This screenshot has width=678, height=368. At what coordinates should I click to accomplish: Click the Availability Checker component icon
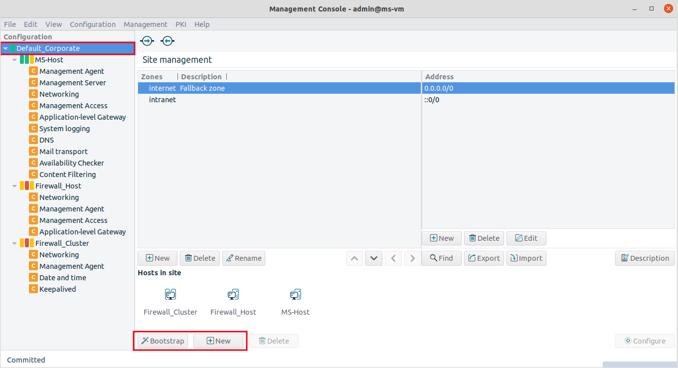(x=33, y=163)
